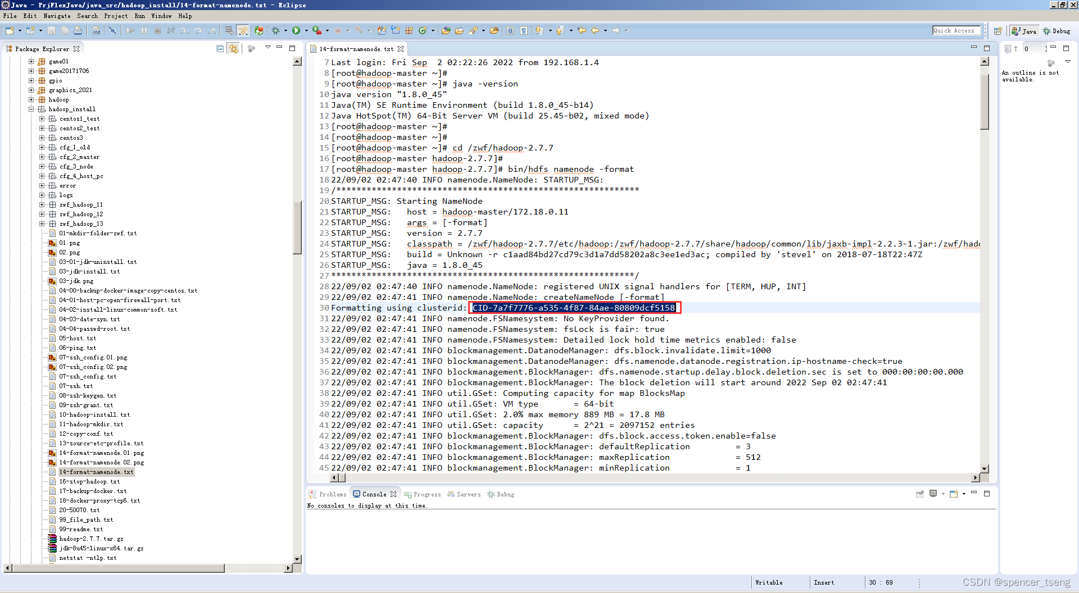Toggle Skip All Breakpoints on the toolbar
Screen dimensions: 1079x593
[x=114, y=31]
